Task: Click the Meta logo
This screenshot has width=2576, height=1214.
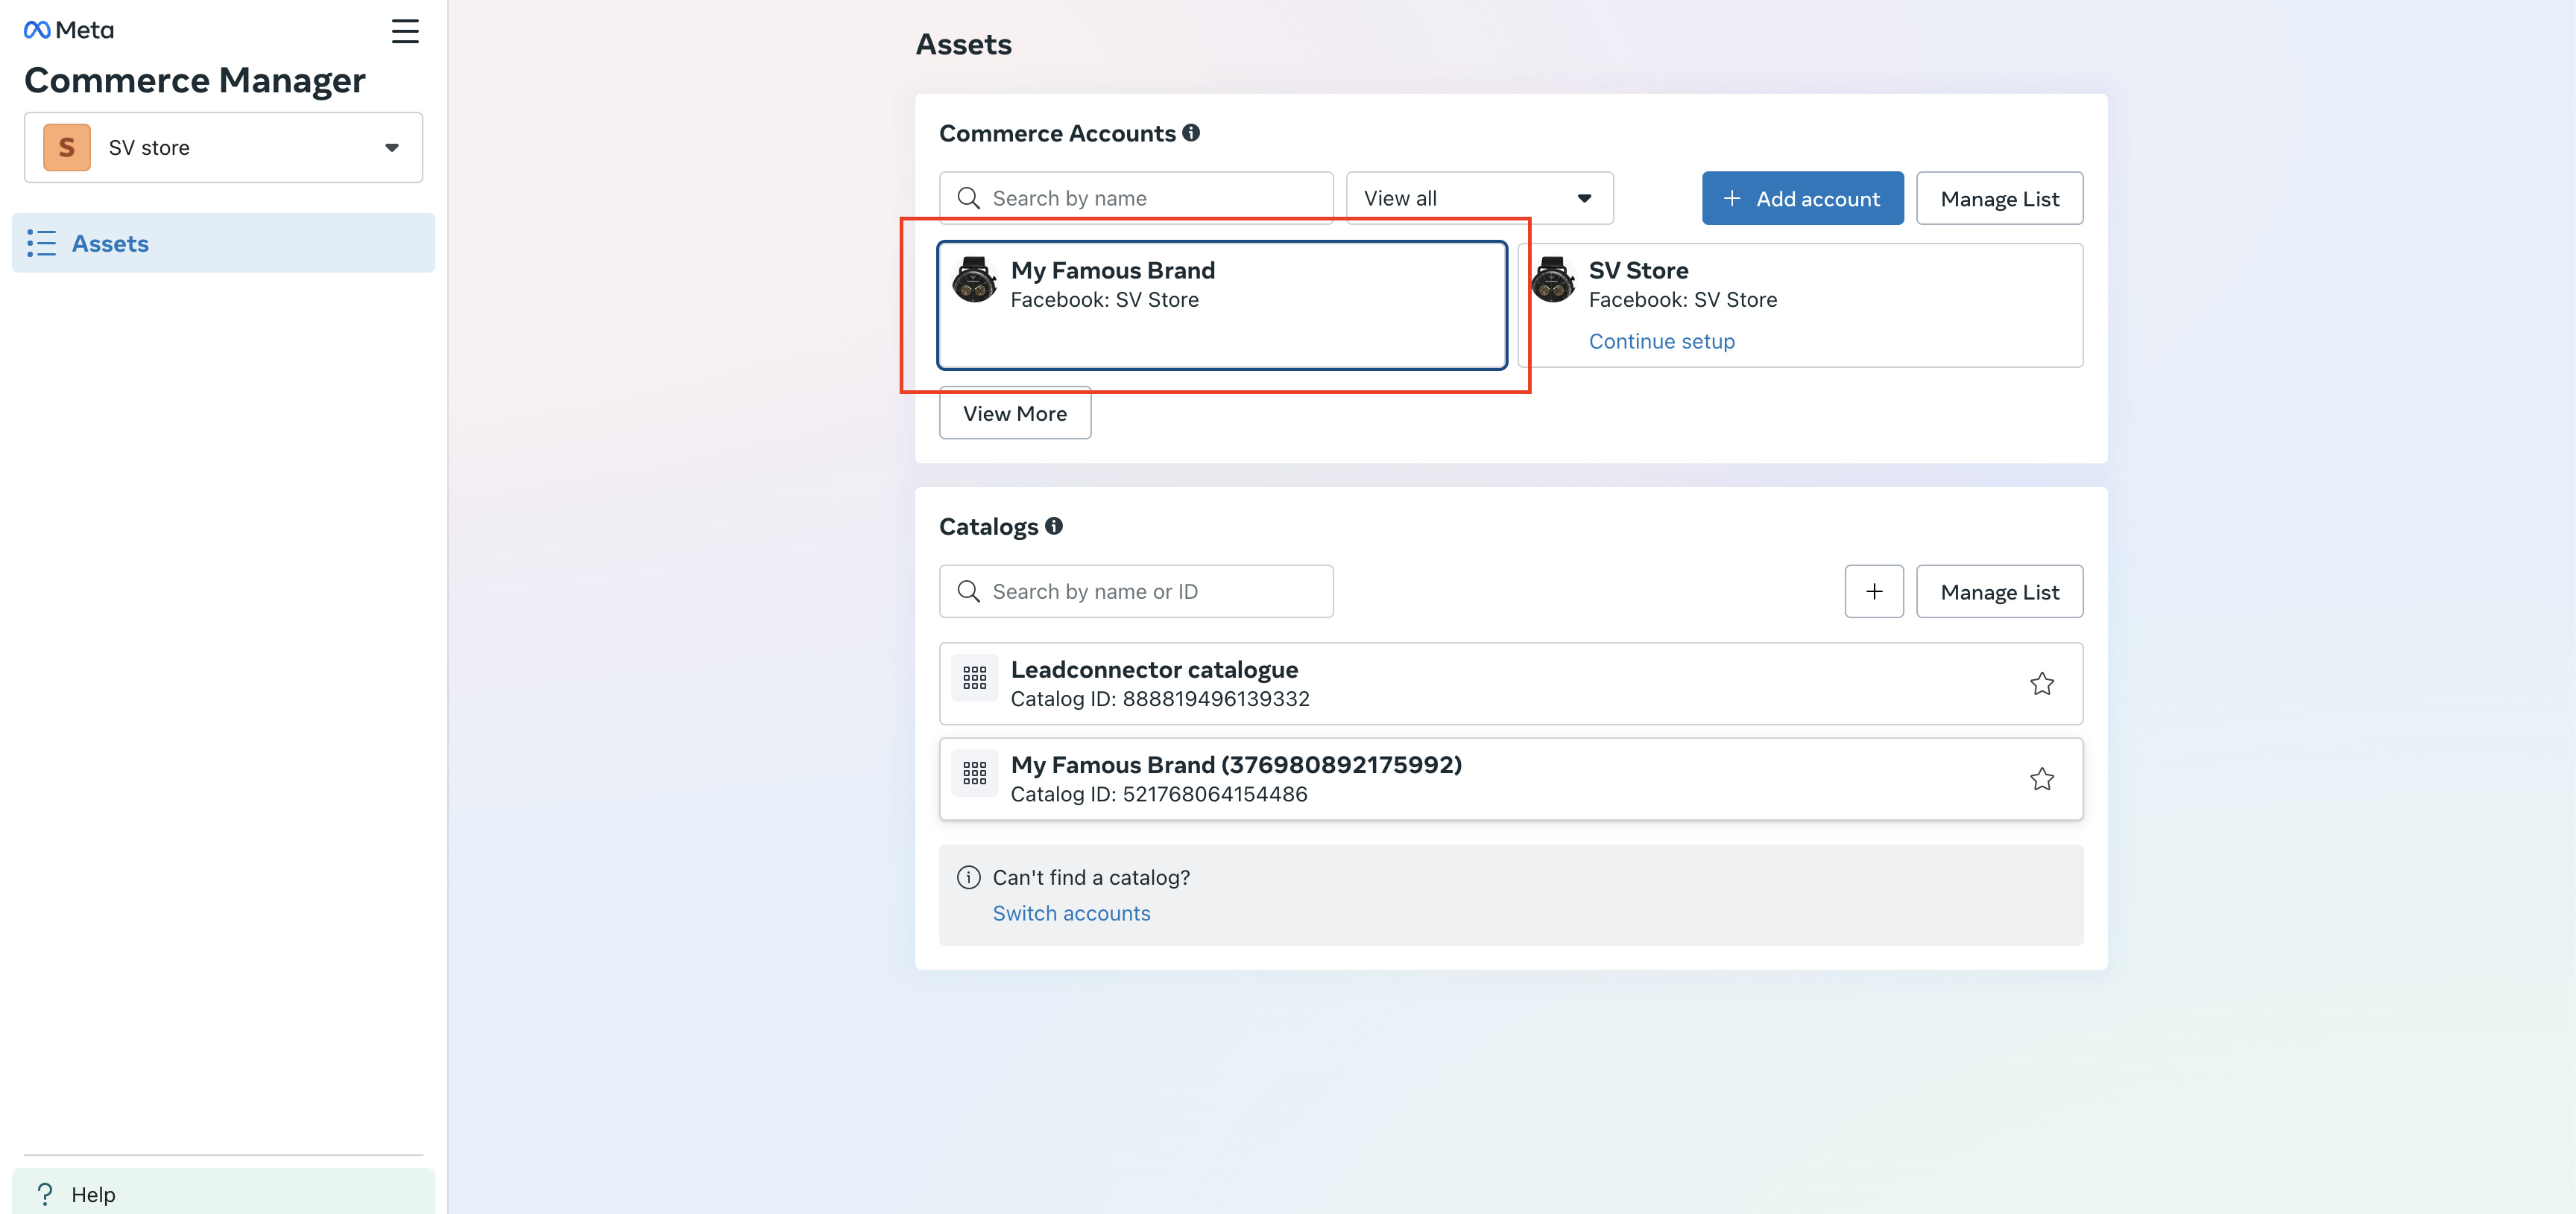Action: (x=68, y=30)
